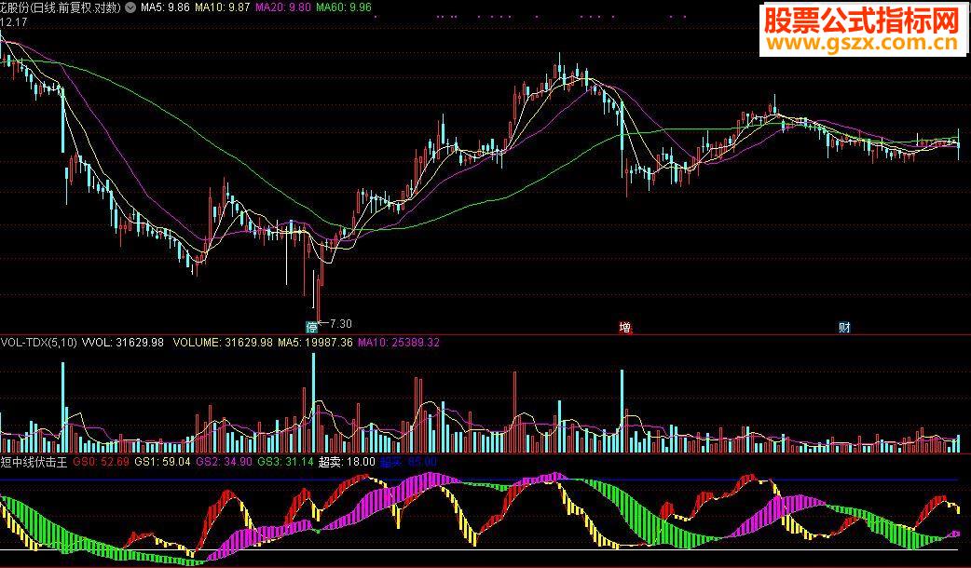
Task: Click the 12.17 price axis value
Action: [x=14, y=22]
